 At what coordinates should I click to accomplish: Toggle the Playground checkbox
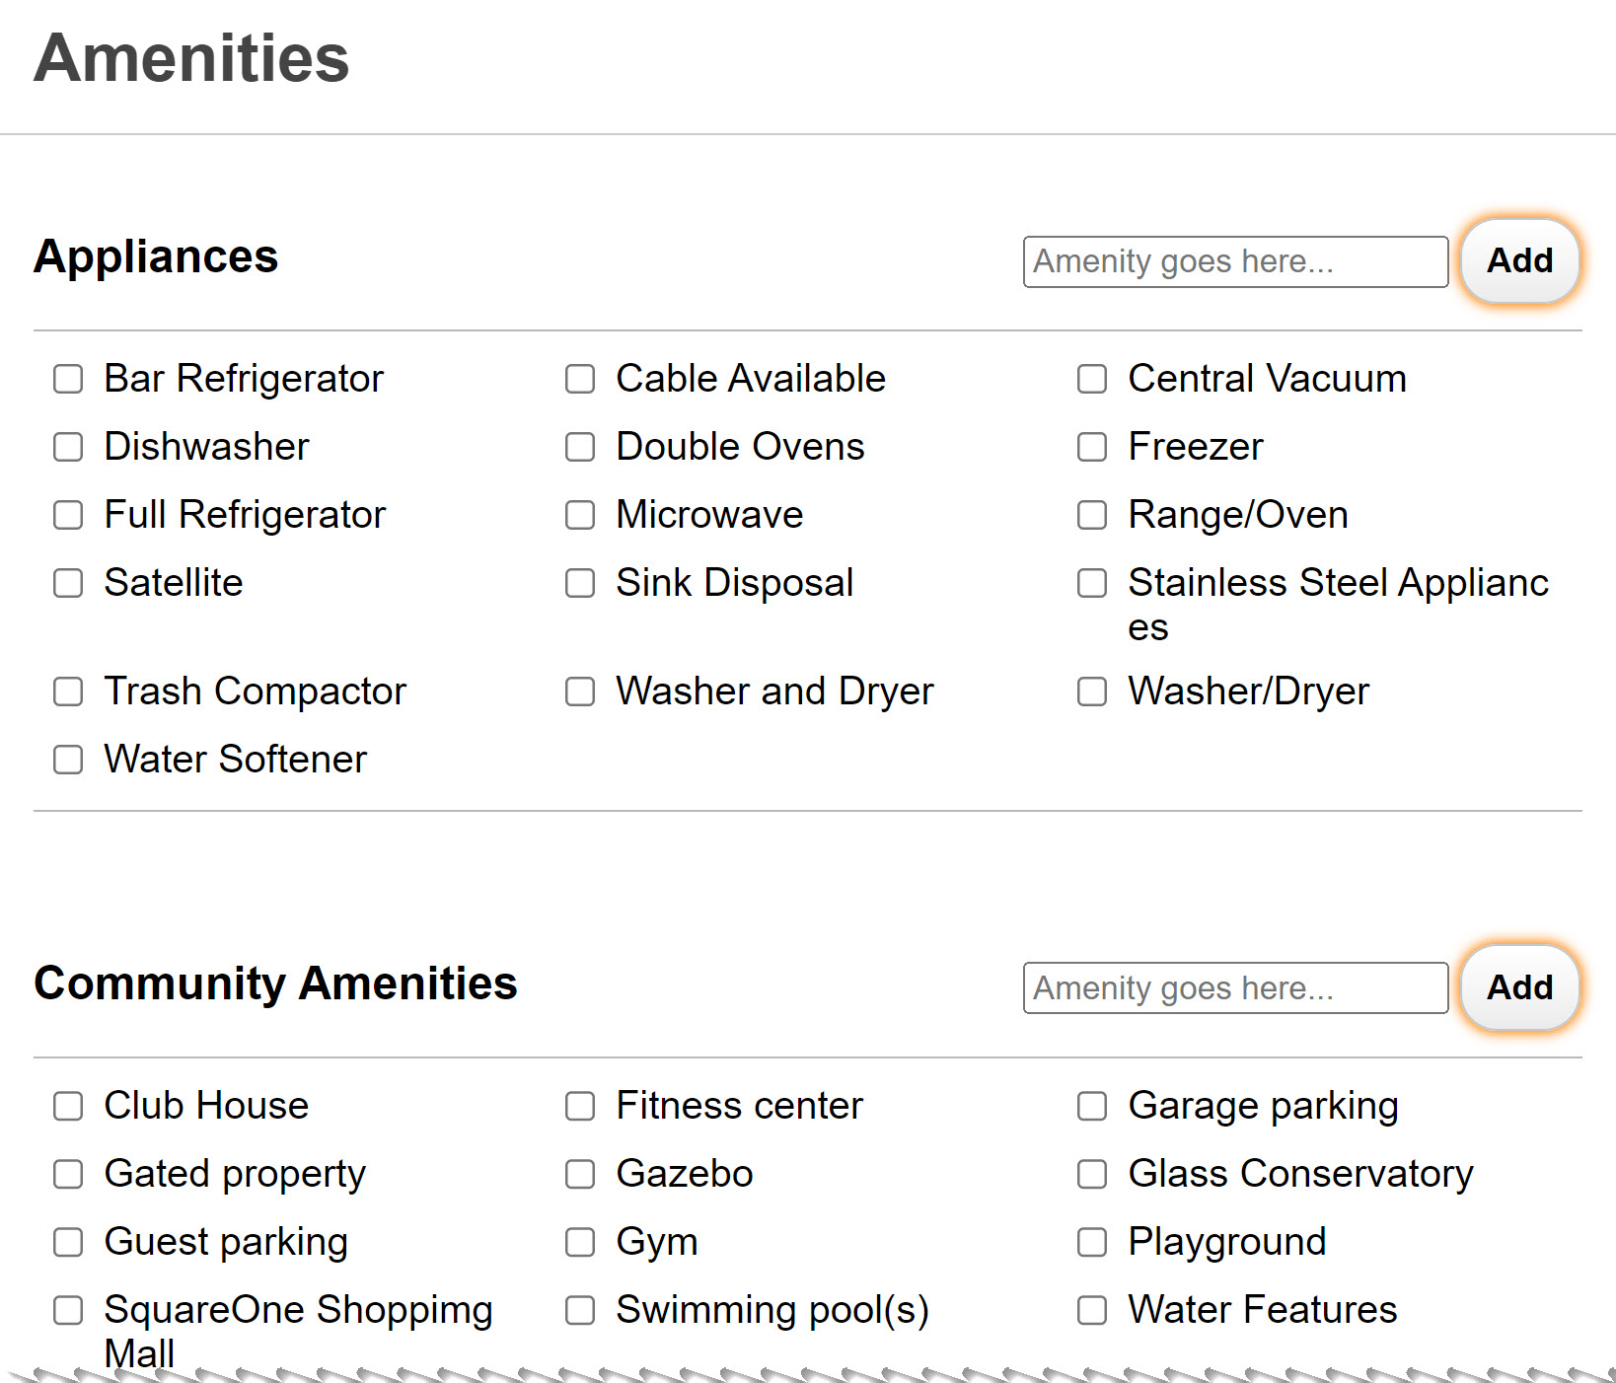click(1092, 1242)
